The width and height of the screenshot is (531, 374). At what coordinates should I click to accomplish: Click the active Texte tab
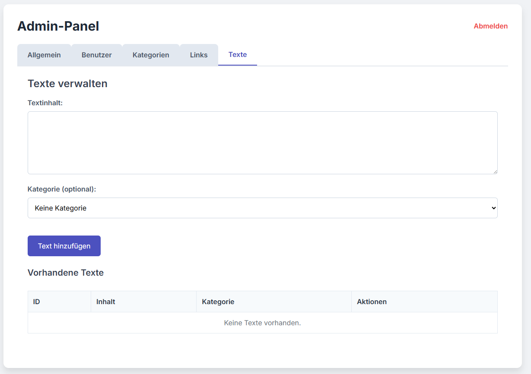237,55
